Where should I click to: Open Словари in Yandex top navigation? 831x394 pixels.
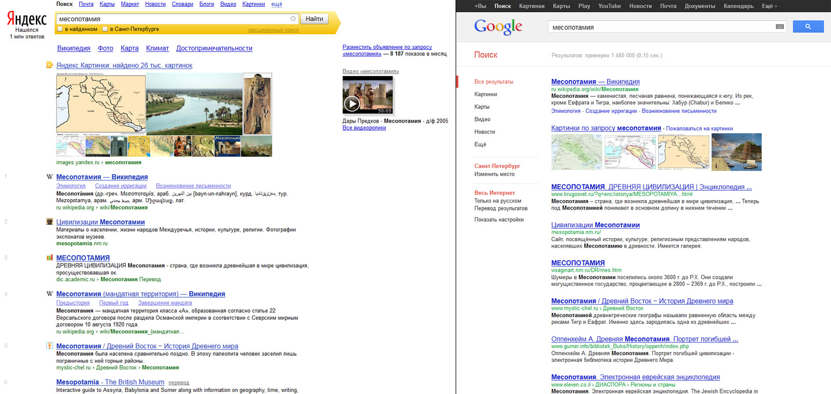coord(182,4)
